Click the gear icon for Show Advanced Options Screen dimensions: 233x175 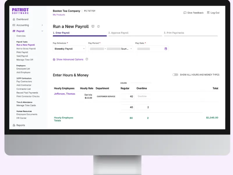tap(54, 60)
